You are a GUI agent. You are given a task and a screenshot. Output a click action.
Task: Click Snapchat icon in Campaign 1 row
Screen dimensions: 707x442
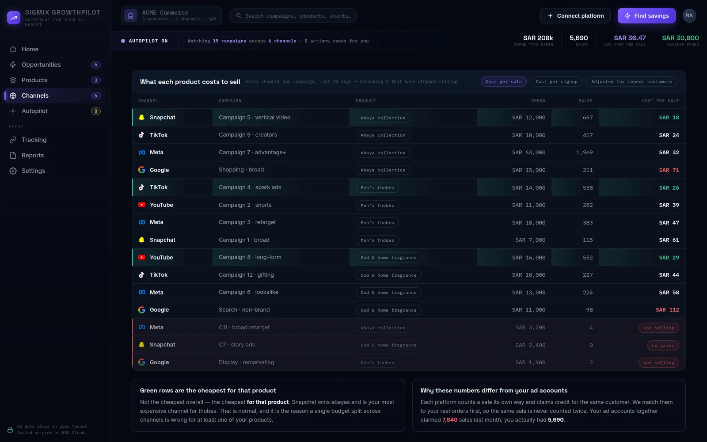(142, 240)
